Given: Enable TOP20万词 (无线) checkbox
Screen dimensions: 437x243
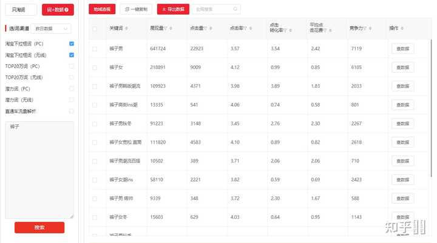Looking at the screenshot, I should (72, 78).
